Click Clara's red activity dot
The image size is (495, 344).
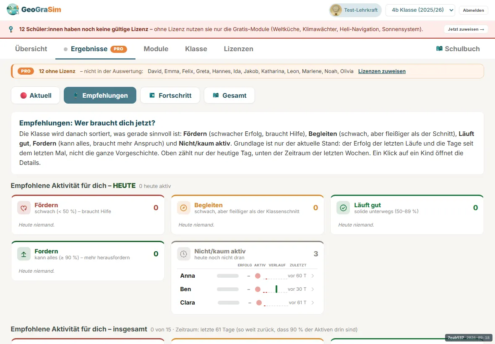click(259, 302)
